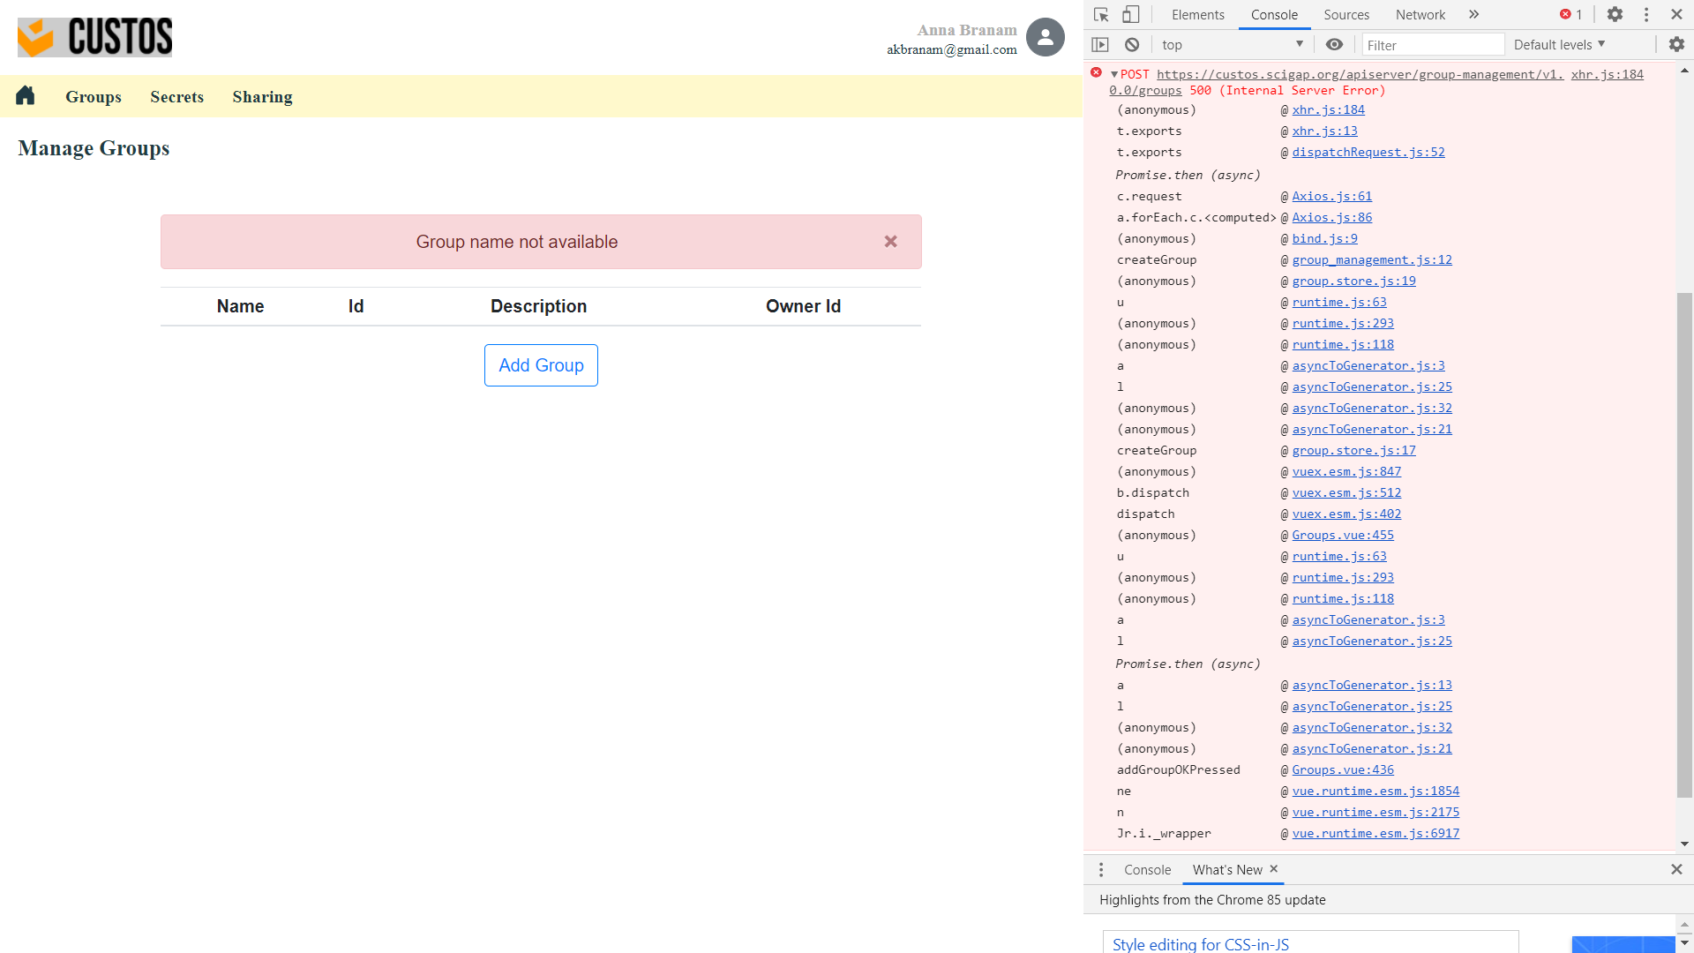Viewport: 1694px width, 953px height.
Task: Collapse the POST error stack trace
Action: pos(1114,75)
